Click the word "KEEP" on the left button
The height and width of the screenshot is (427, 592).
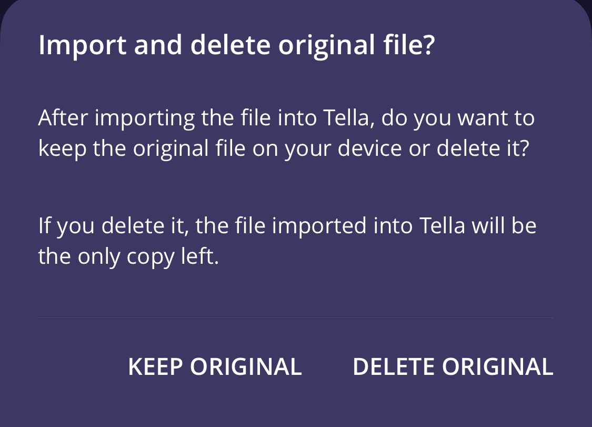coord(156,366)
